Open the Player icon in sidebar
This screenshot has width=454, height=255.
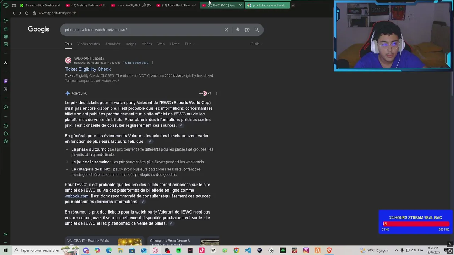coord(6,107)
